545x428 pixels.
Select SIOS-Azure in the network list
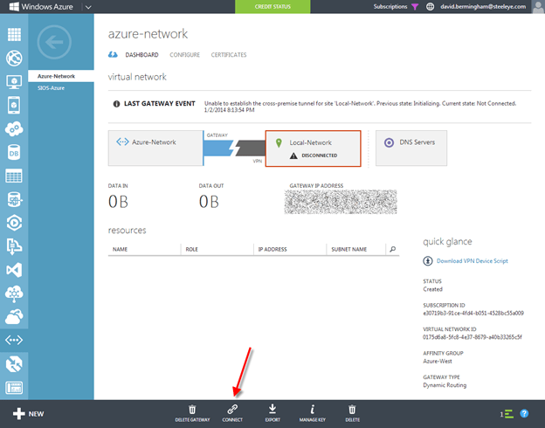point(51,88)
